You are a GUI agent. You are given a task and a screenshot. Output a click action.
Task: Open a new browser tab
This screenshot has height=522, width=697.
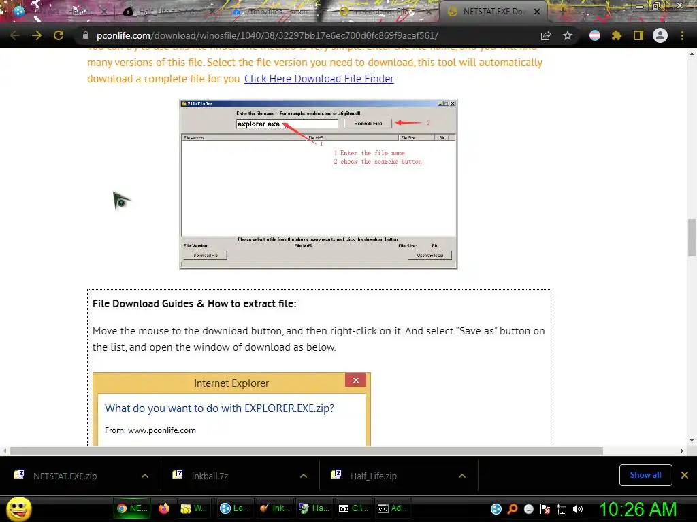pos(562,12)
